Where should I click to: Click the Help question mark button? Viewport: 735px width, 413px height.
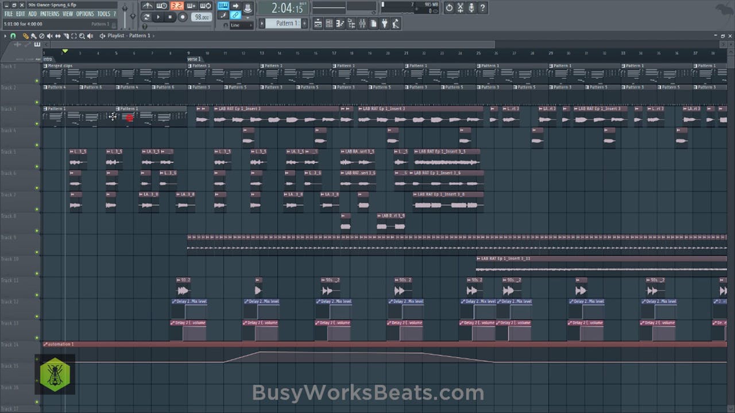tap(483, 7)
